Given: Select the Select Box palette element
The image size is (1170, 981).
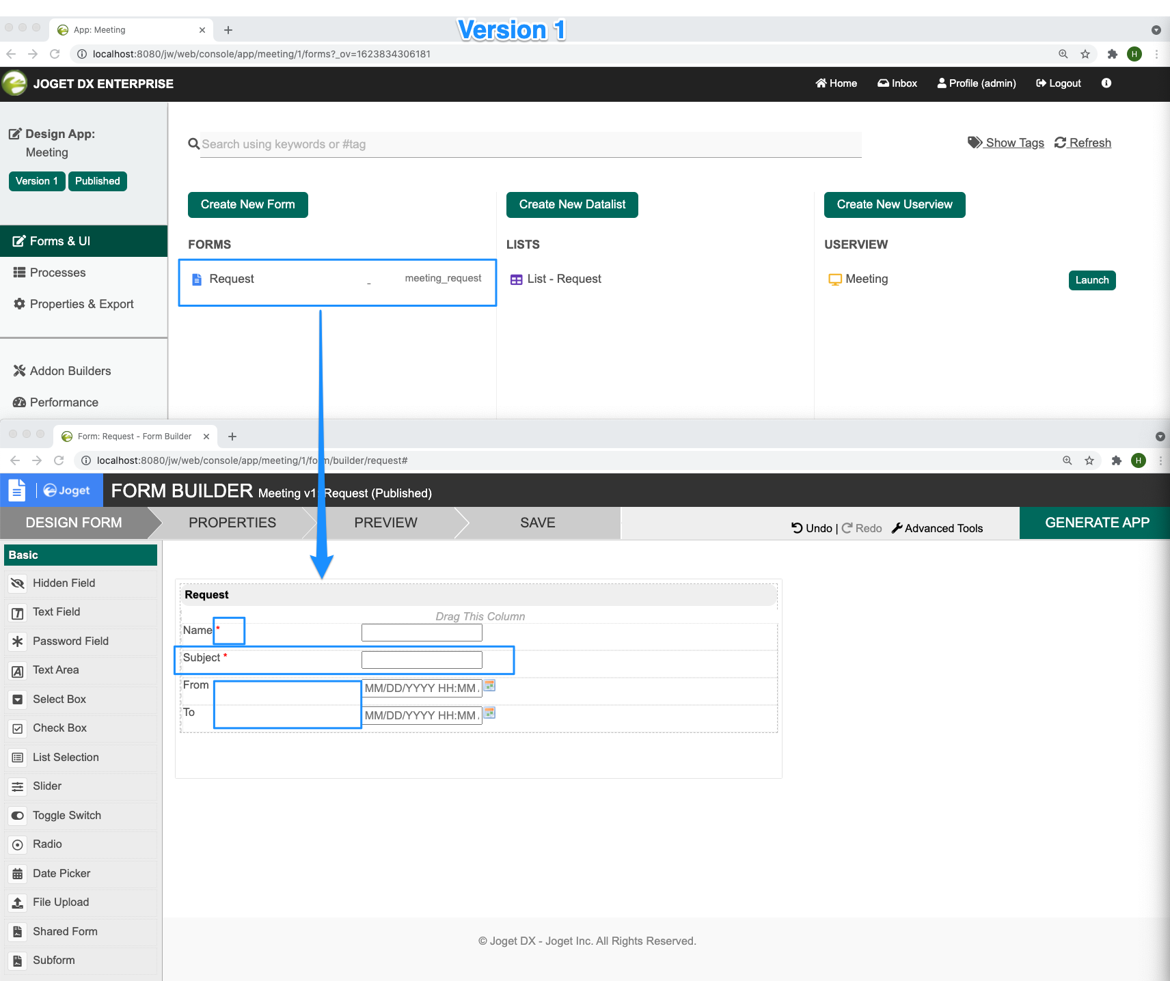Looking at the screenshot, I should (x=81, y=700).
